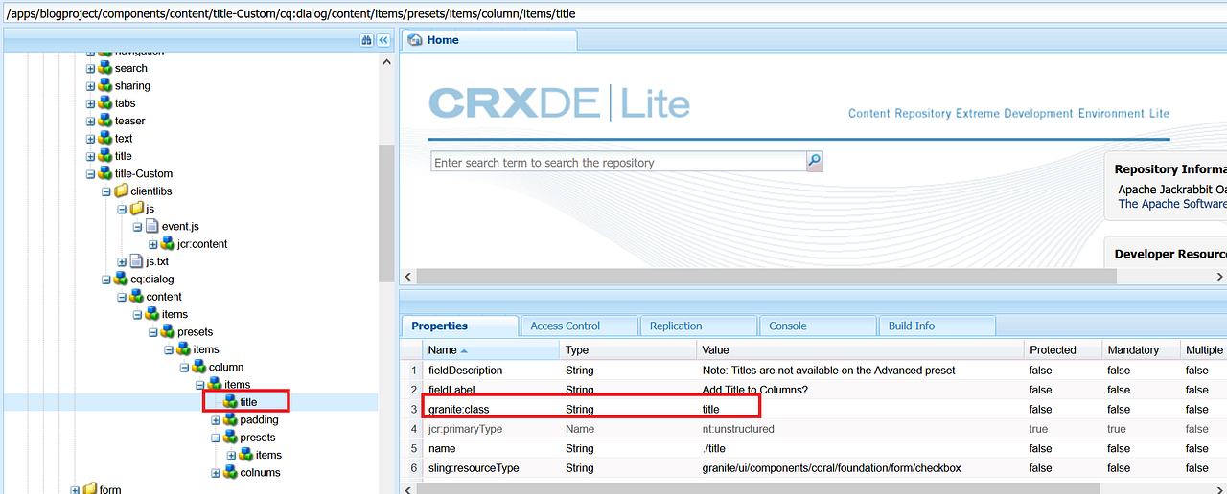Click the content node icon under cq:dialog
1227x494 pixels.
pyautogui.click(x=136, y=296)
